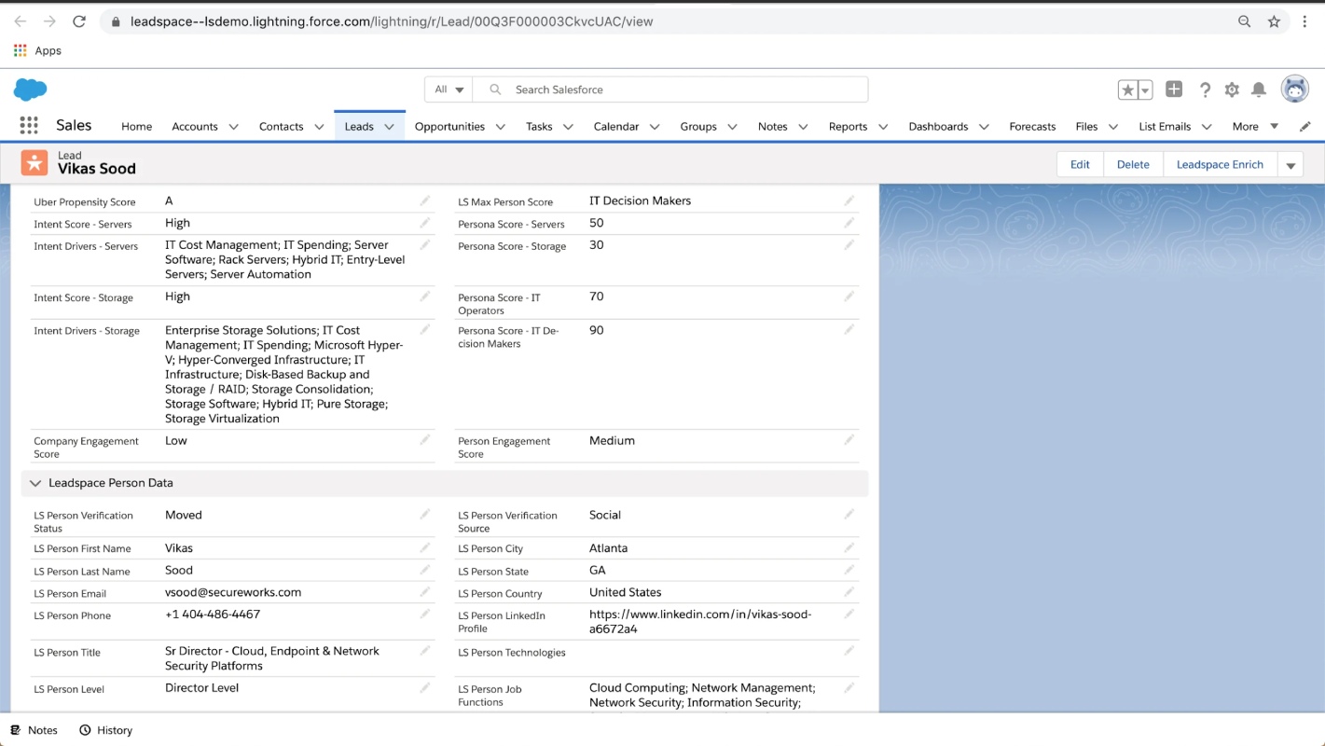Open the History utility bar item
This screenshot has height=746, width=1325.
(x=105, y=730)
